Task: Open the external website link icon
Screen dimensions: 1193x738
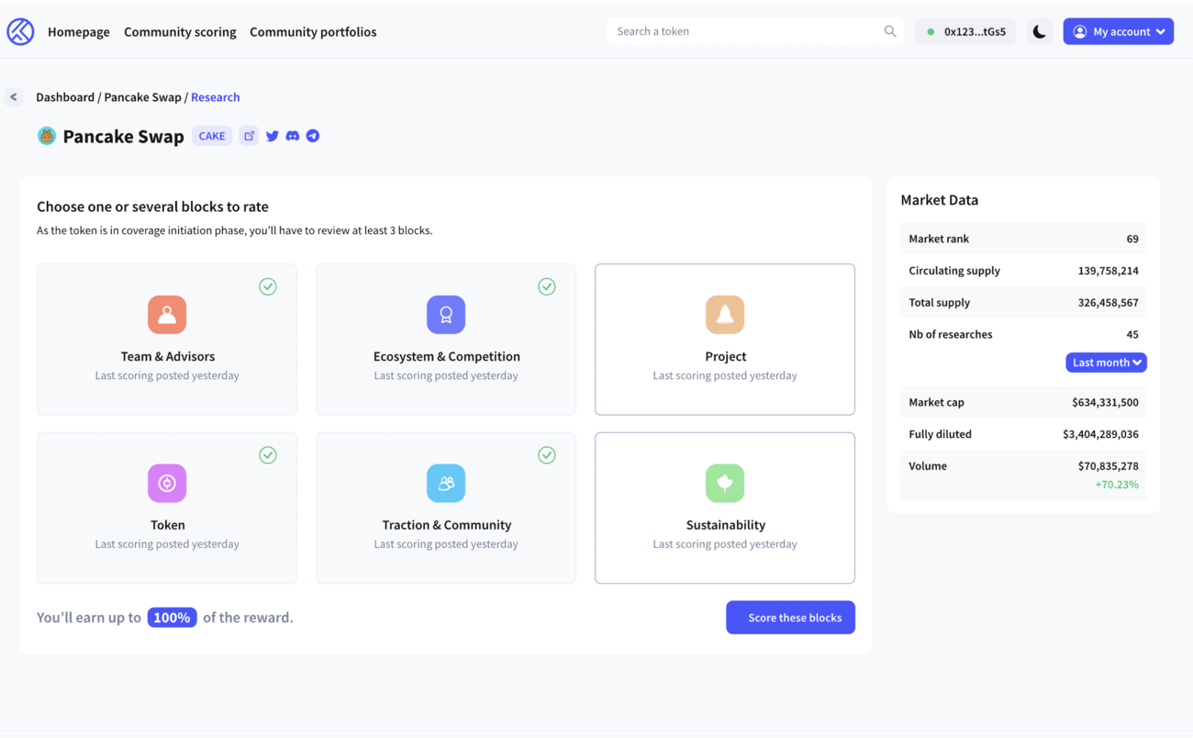Action: pos(249,136)
